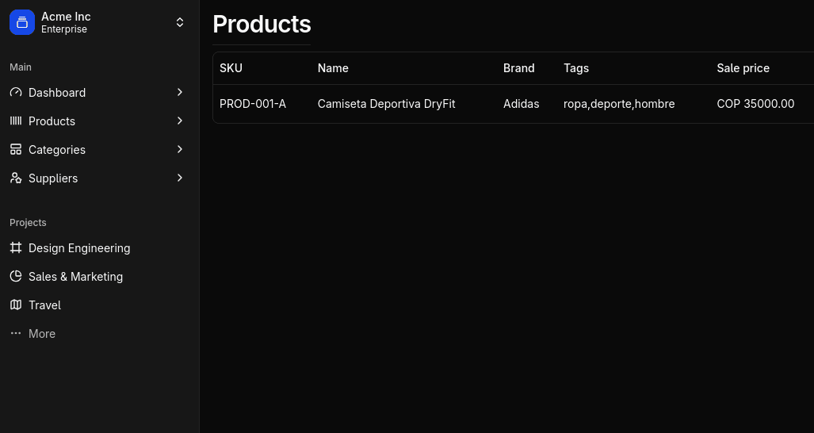The height and width of the screenshot is (433, 814).
Task: Open the Sales & Marketing project
Action: tap(75, 277)
